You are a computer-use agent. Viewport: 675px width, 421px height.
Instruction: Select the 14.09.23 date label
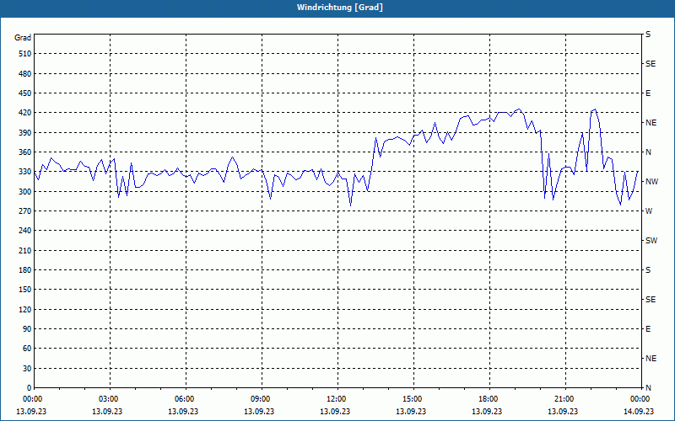[639, 412]
